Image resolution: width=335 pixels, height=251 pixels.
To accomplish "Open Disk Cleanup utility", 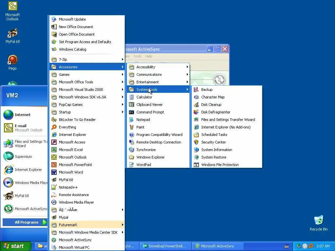I will coord(227,105).
